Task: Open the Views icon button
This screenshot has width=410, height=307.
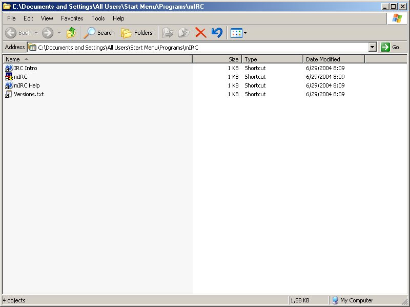Action: tap(236, 33)
